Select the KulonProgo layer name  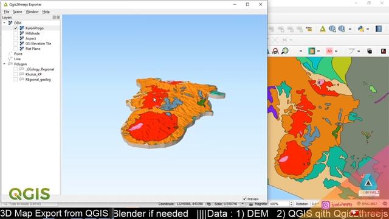pyautogui.click(x=35, y=28)
